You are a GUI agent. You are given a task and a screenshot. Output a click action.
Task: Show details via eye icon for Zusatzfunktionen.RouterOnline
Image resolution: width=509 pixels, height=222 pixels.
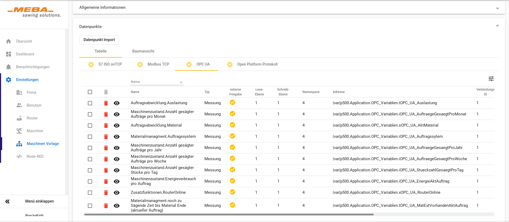tap(117, 193)
